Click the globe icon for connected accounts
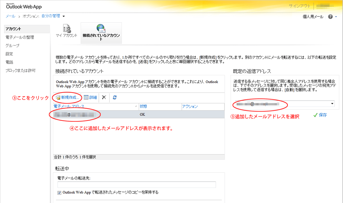Viewport: 343px width, 203px height. point(101,28)
